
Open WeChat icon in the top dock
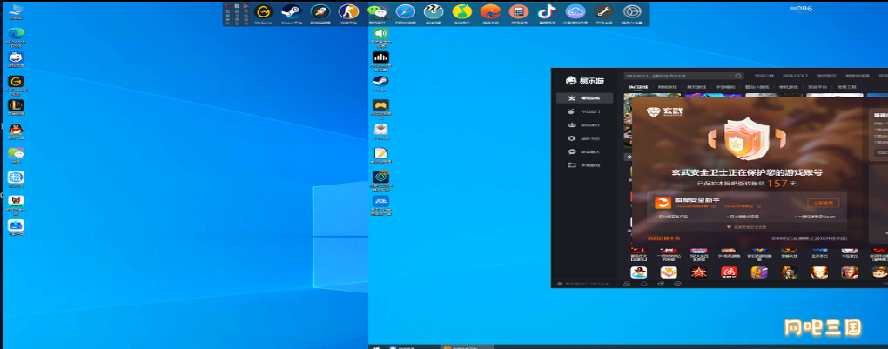click(377, 12)
